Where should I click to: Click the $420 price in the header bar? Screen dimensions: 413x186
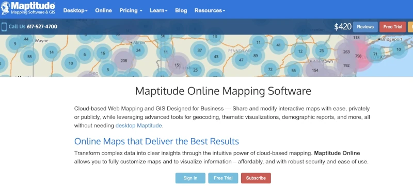click(x=343, y=27)
